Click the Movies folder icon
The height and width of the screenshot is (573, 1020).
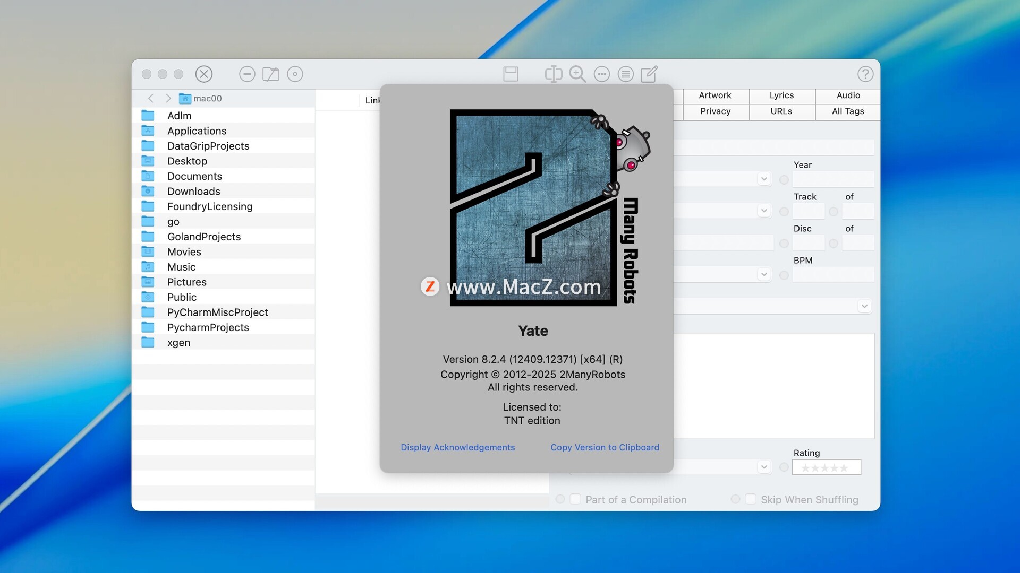[148, 251]
